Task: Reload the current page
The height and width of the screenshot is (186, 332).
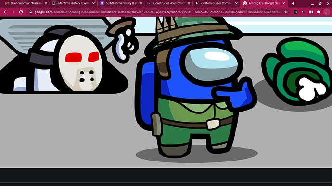Action: [21, 12]
